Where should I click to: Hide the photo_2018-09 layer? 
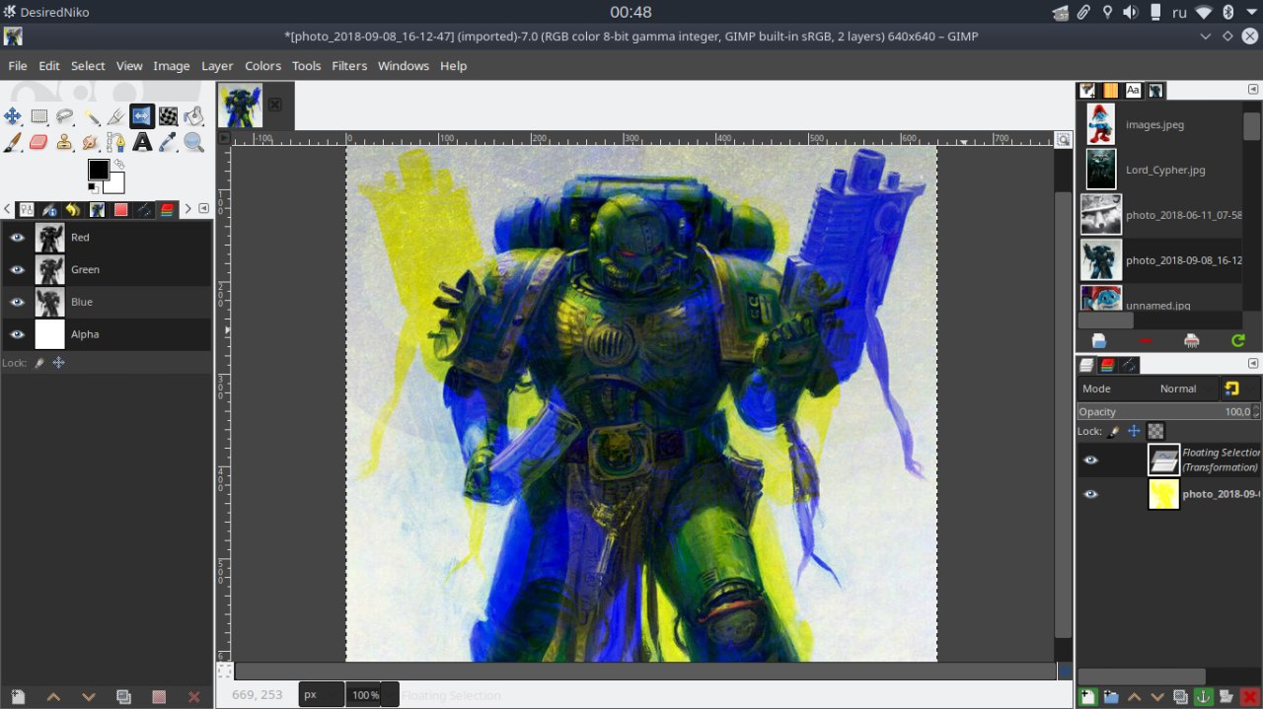(x=1090, y=494)
